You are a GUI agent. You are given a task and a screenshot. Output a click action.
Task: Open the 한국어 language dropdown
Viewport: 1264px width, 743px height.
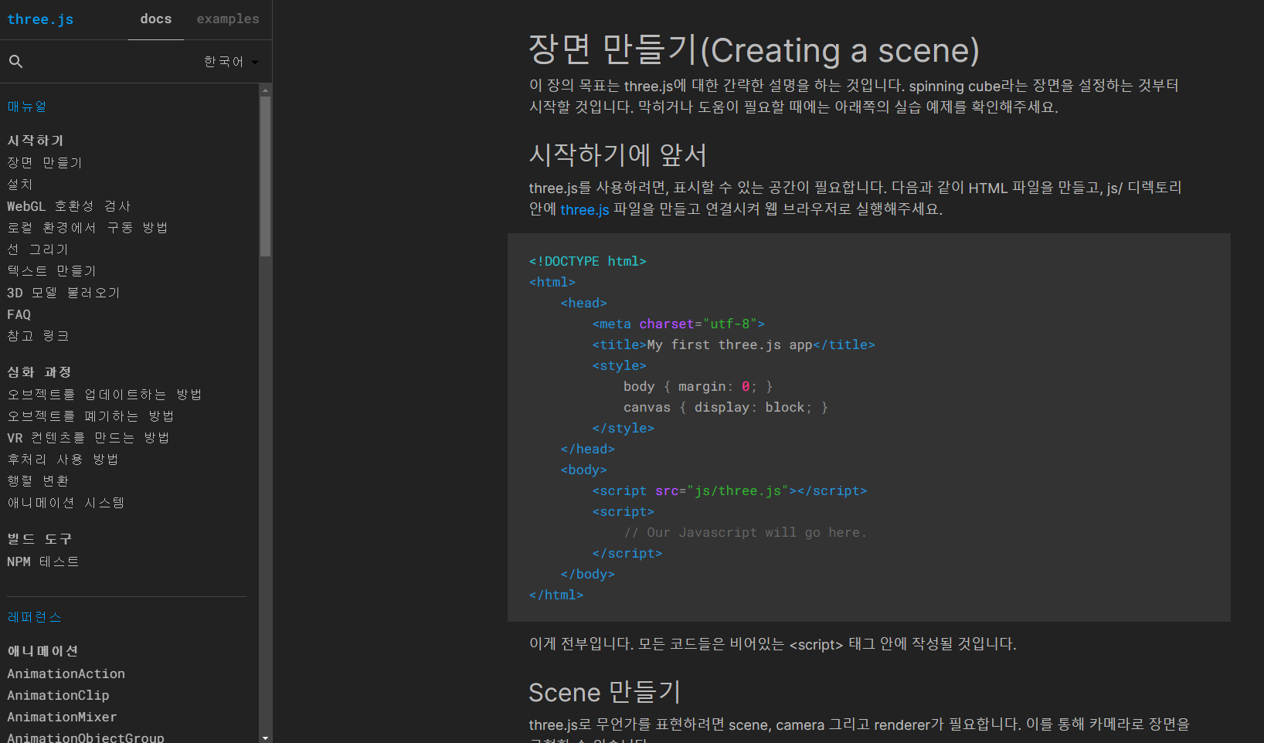pyautogui.click(x=231, y=62)
